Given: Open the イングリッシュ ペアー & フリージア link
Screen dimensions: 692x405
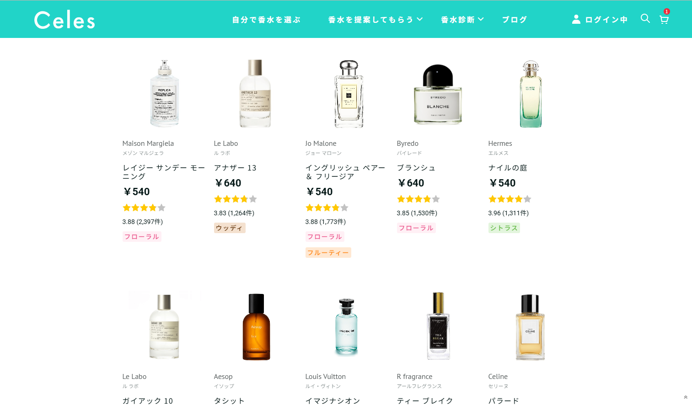Looking at the screenshot, I should [x=346, y=172].
